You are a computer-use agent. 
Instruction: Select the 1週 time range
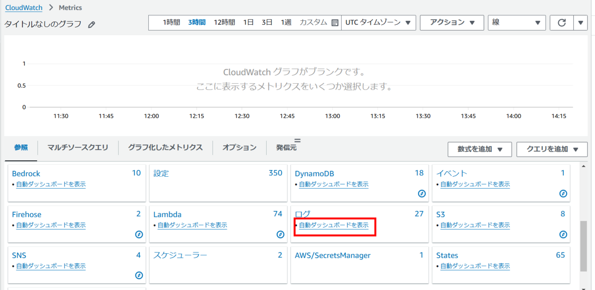pos(286,22)
